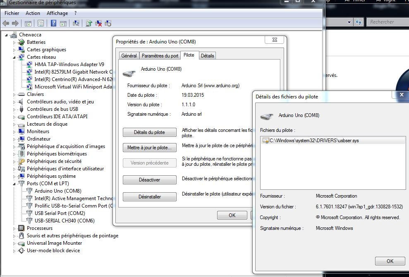This screenshot has width=409, height=277.
Task: Select Intel(R) Centrino(R) Advanced-N device
Action: click(73, 79)
